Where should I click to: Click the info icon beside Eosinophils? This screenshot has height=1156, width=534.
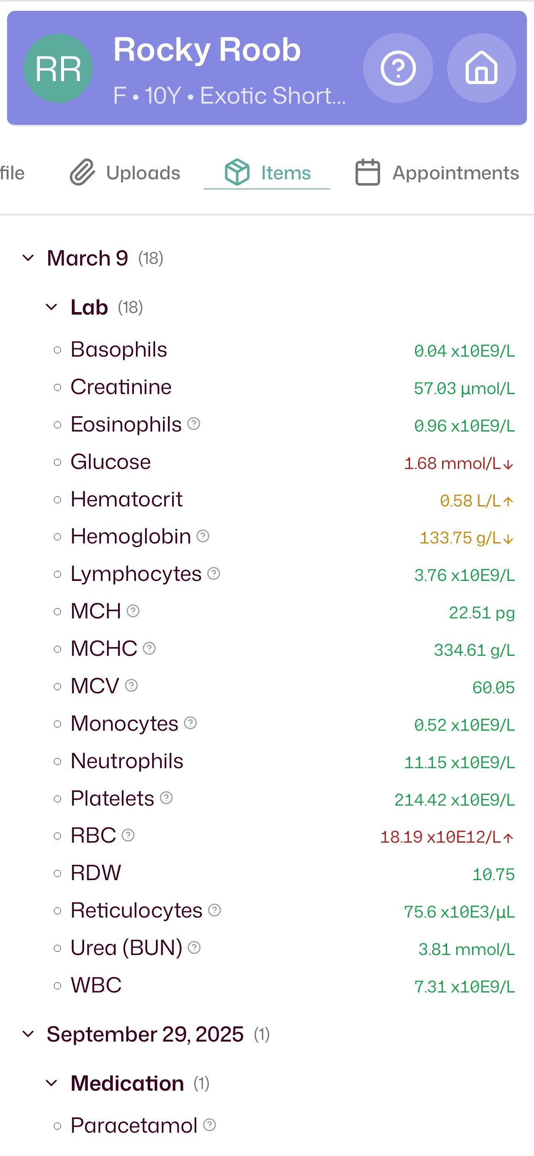click(x=194, y=424)
